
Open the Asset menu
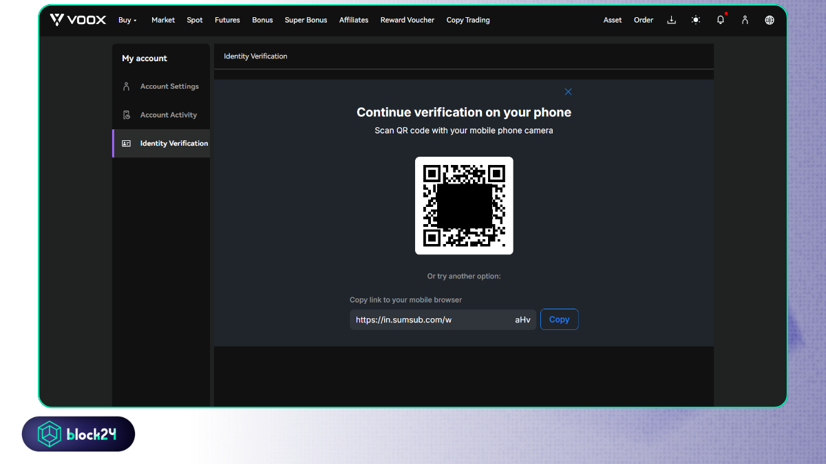613,20
